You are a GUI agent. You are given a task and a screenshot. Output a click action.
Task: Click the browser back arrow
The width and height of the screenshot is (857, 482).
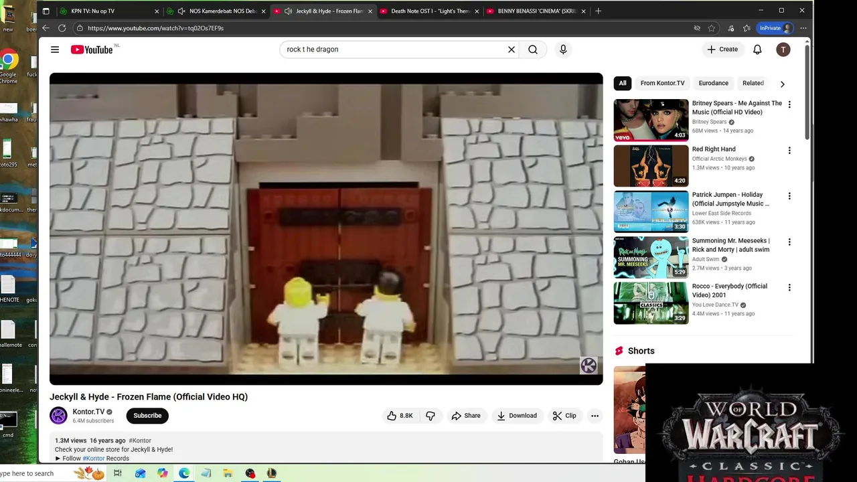click(46, 28)
